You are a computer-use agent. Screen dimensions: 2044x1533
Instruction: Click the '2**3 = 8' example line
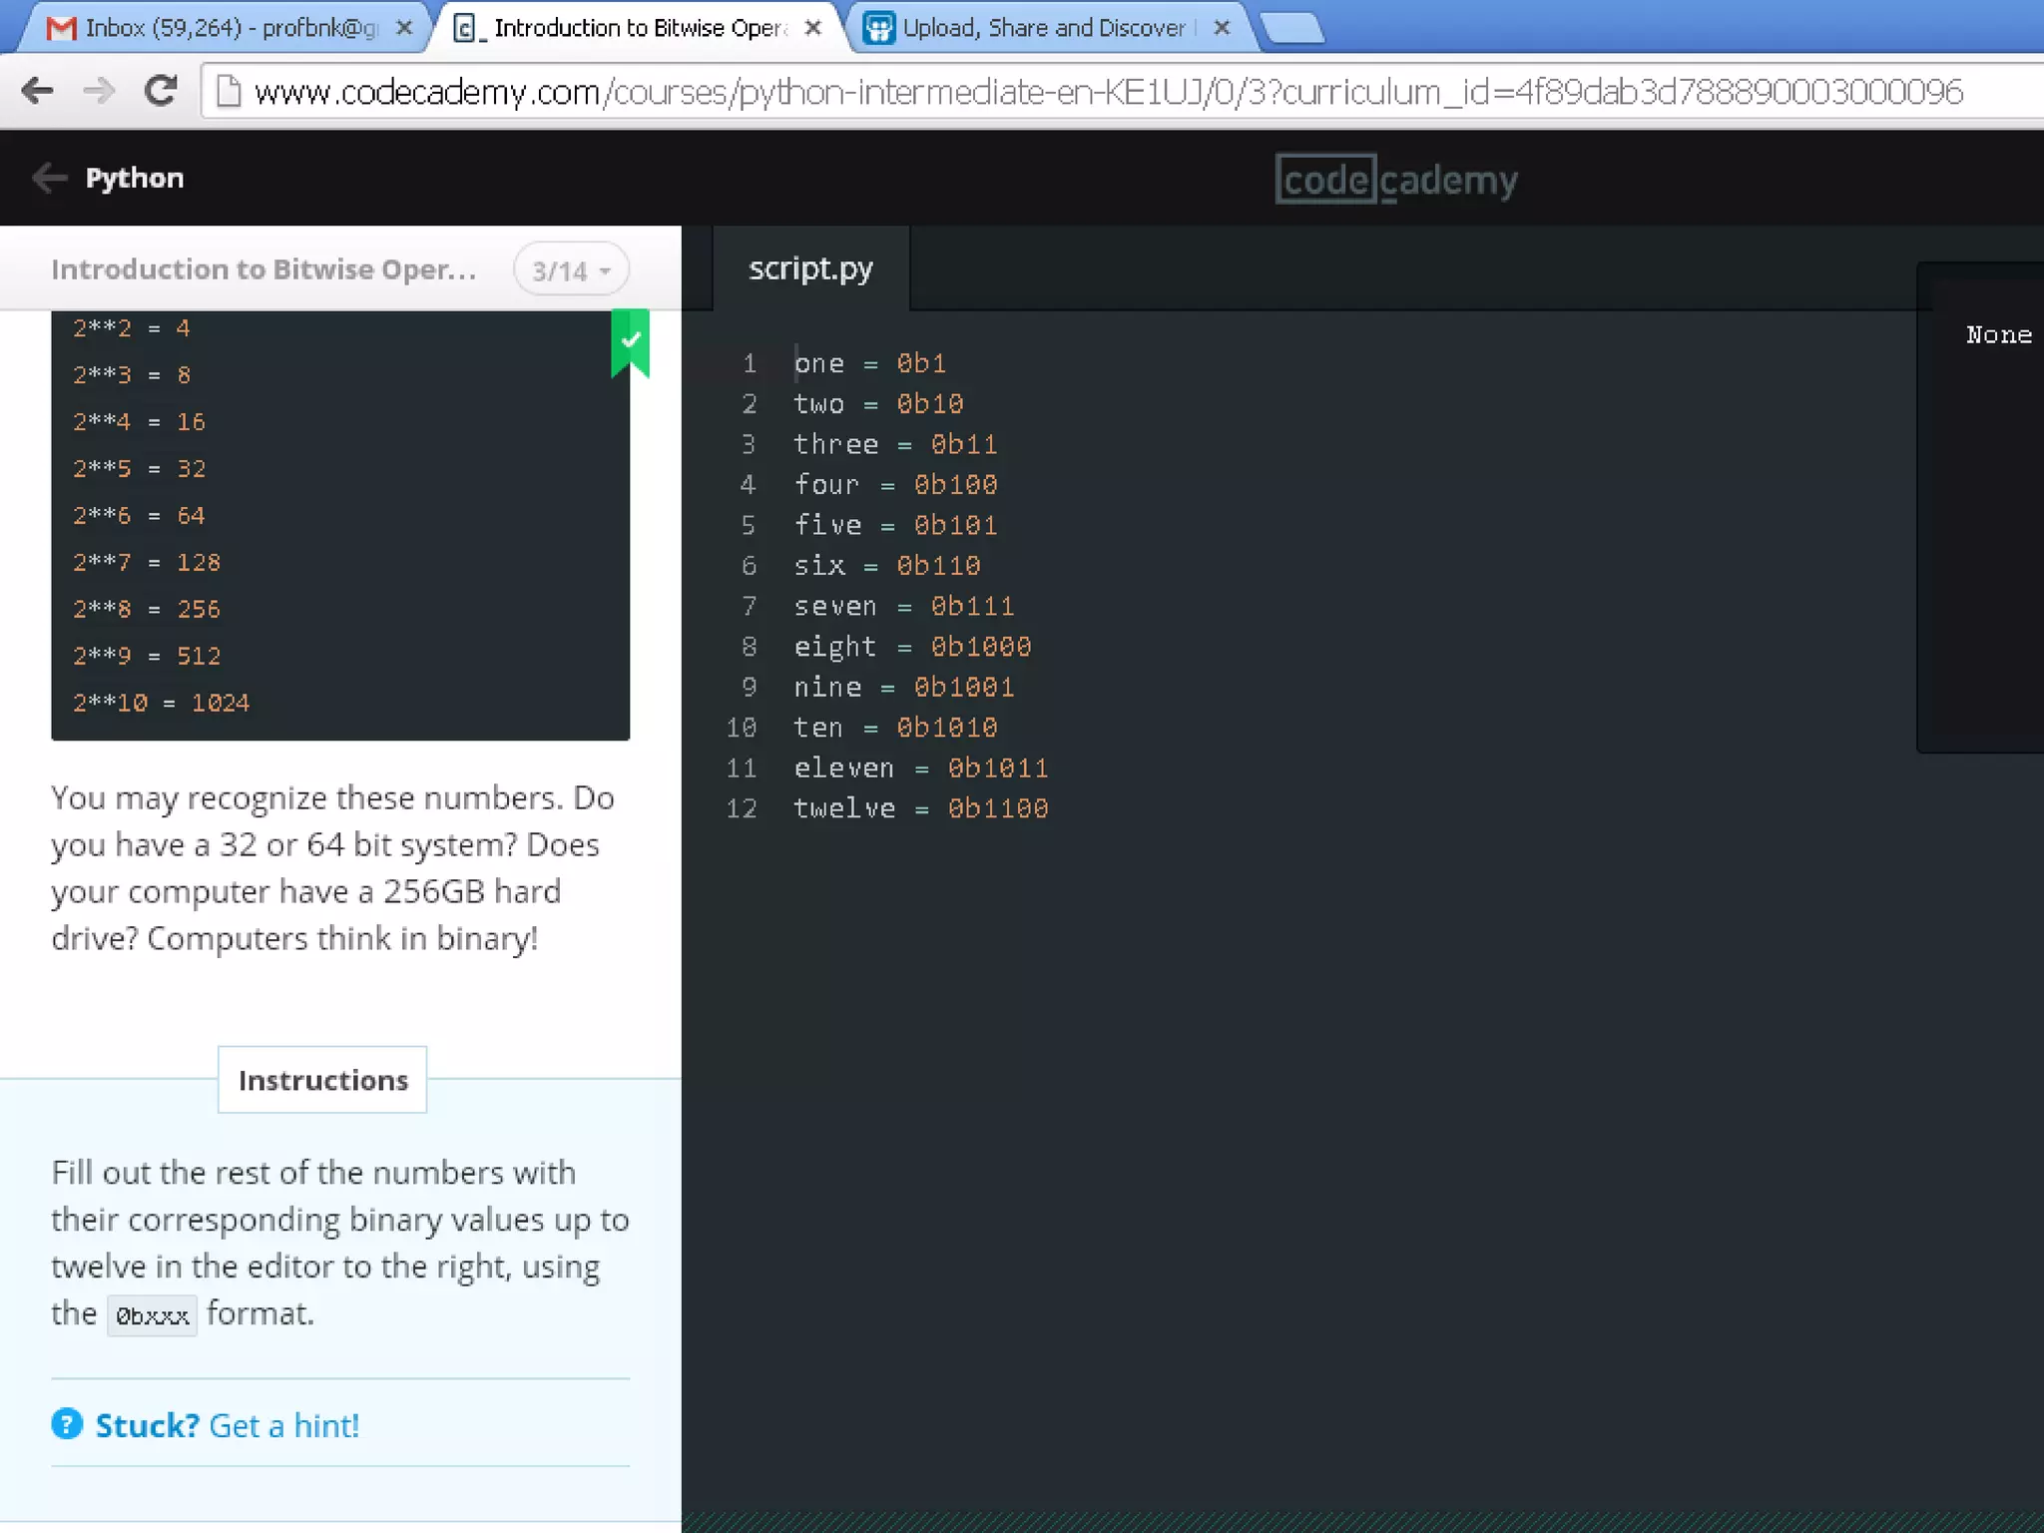pos(131,375)
